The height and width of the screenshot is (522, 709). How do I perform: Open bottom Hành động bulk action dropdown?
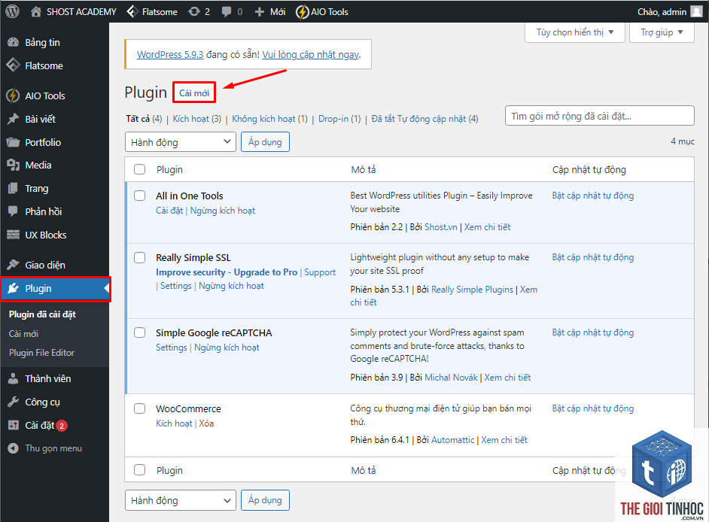coord(181,500)
